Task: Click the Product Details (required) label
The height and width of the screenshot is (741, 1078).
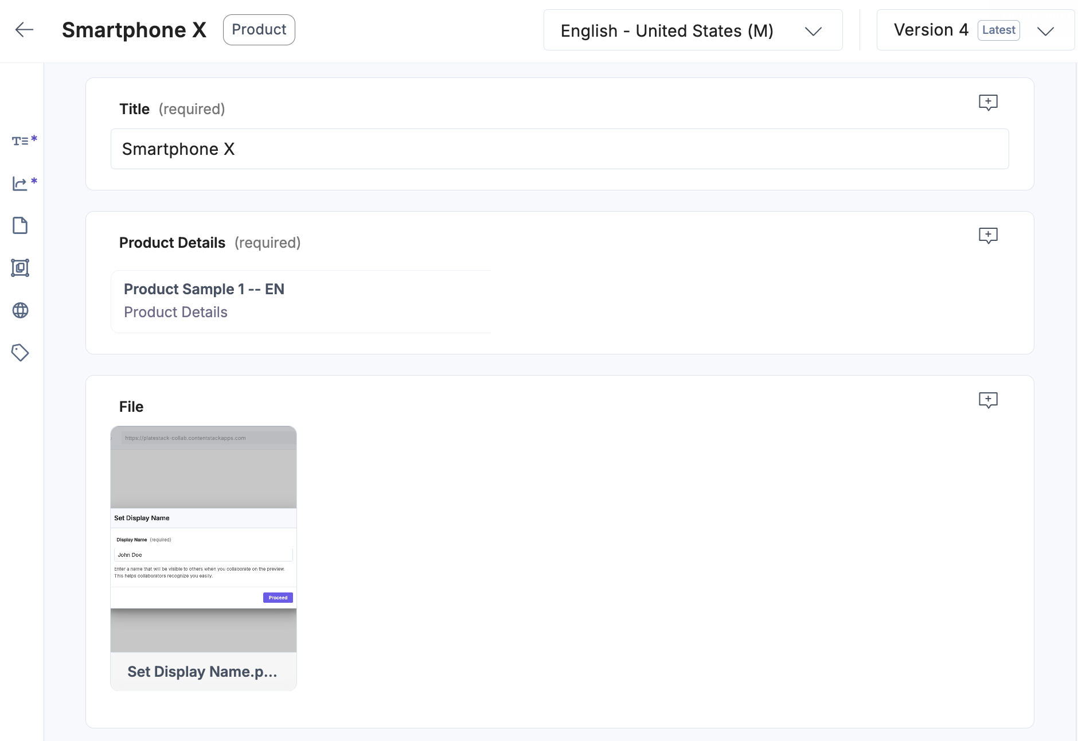Action: (210, 243)
